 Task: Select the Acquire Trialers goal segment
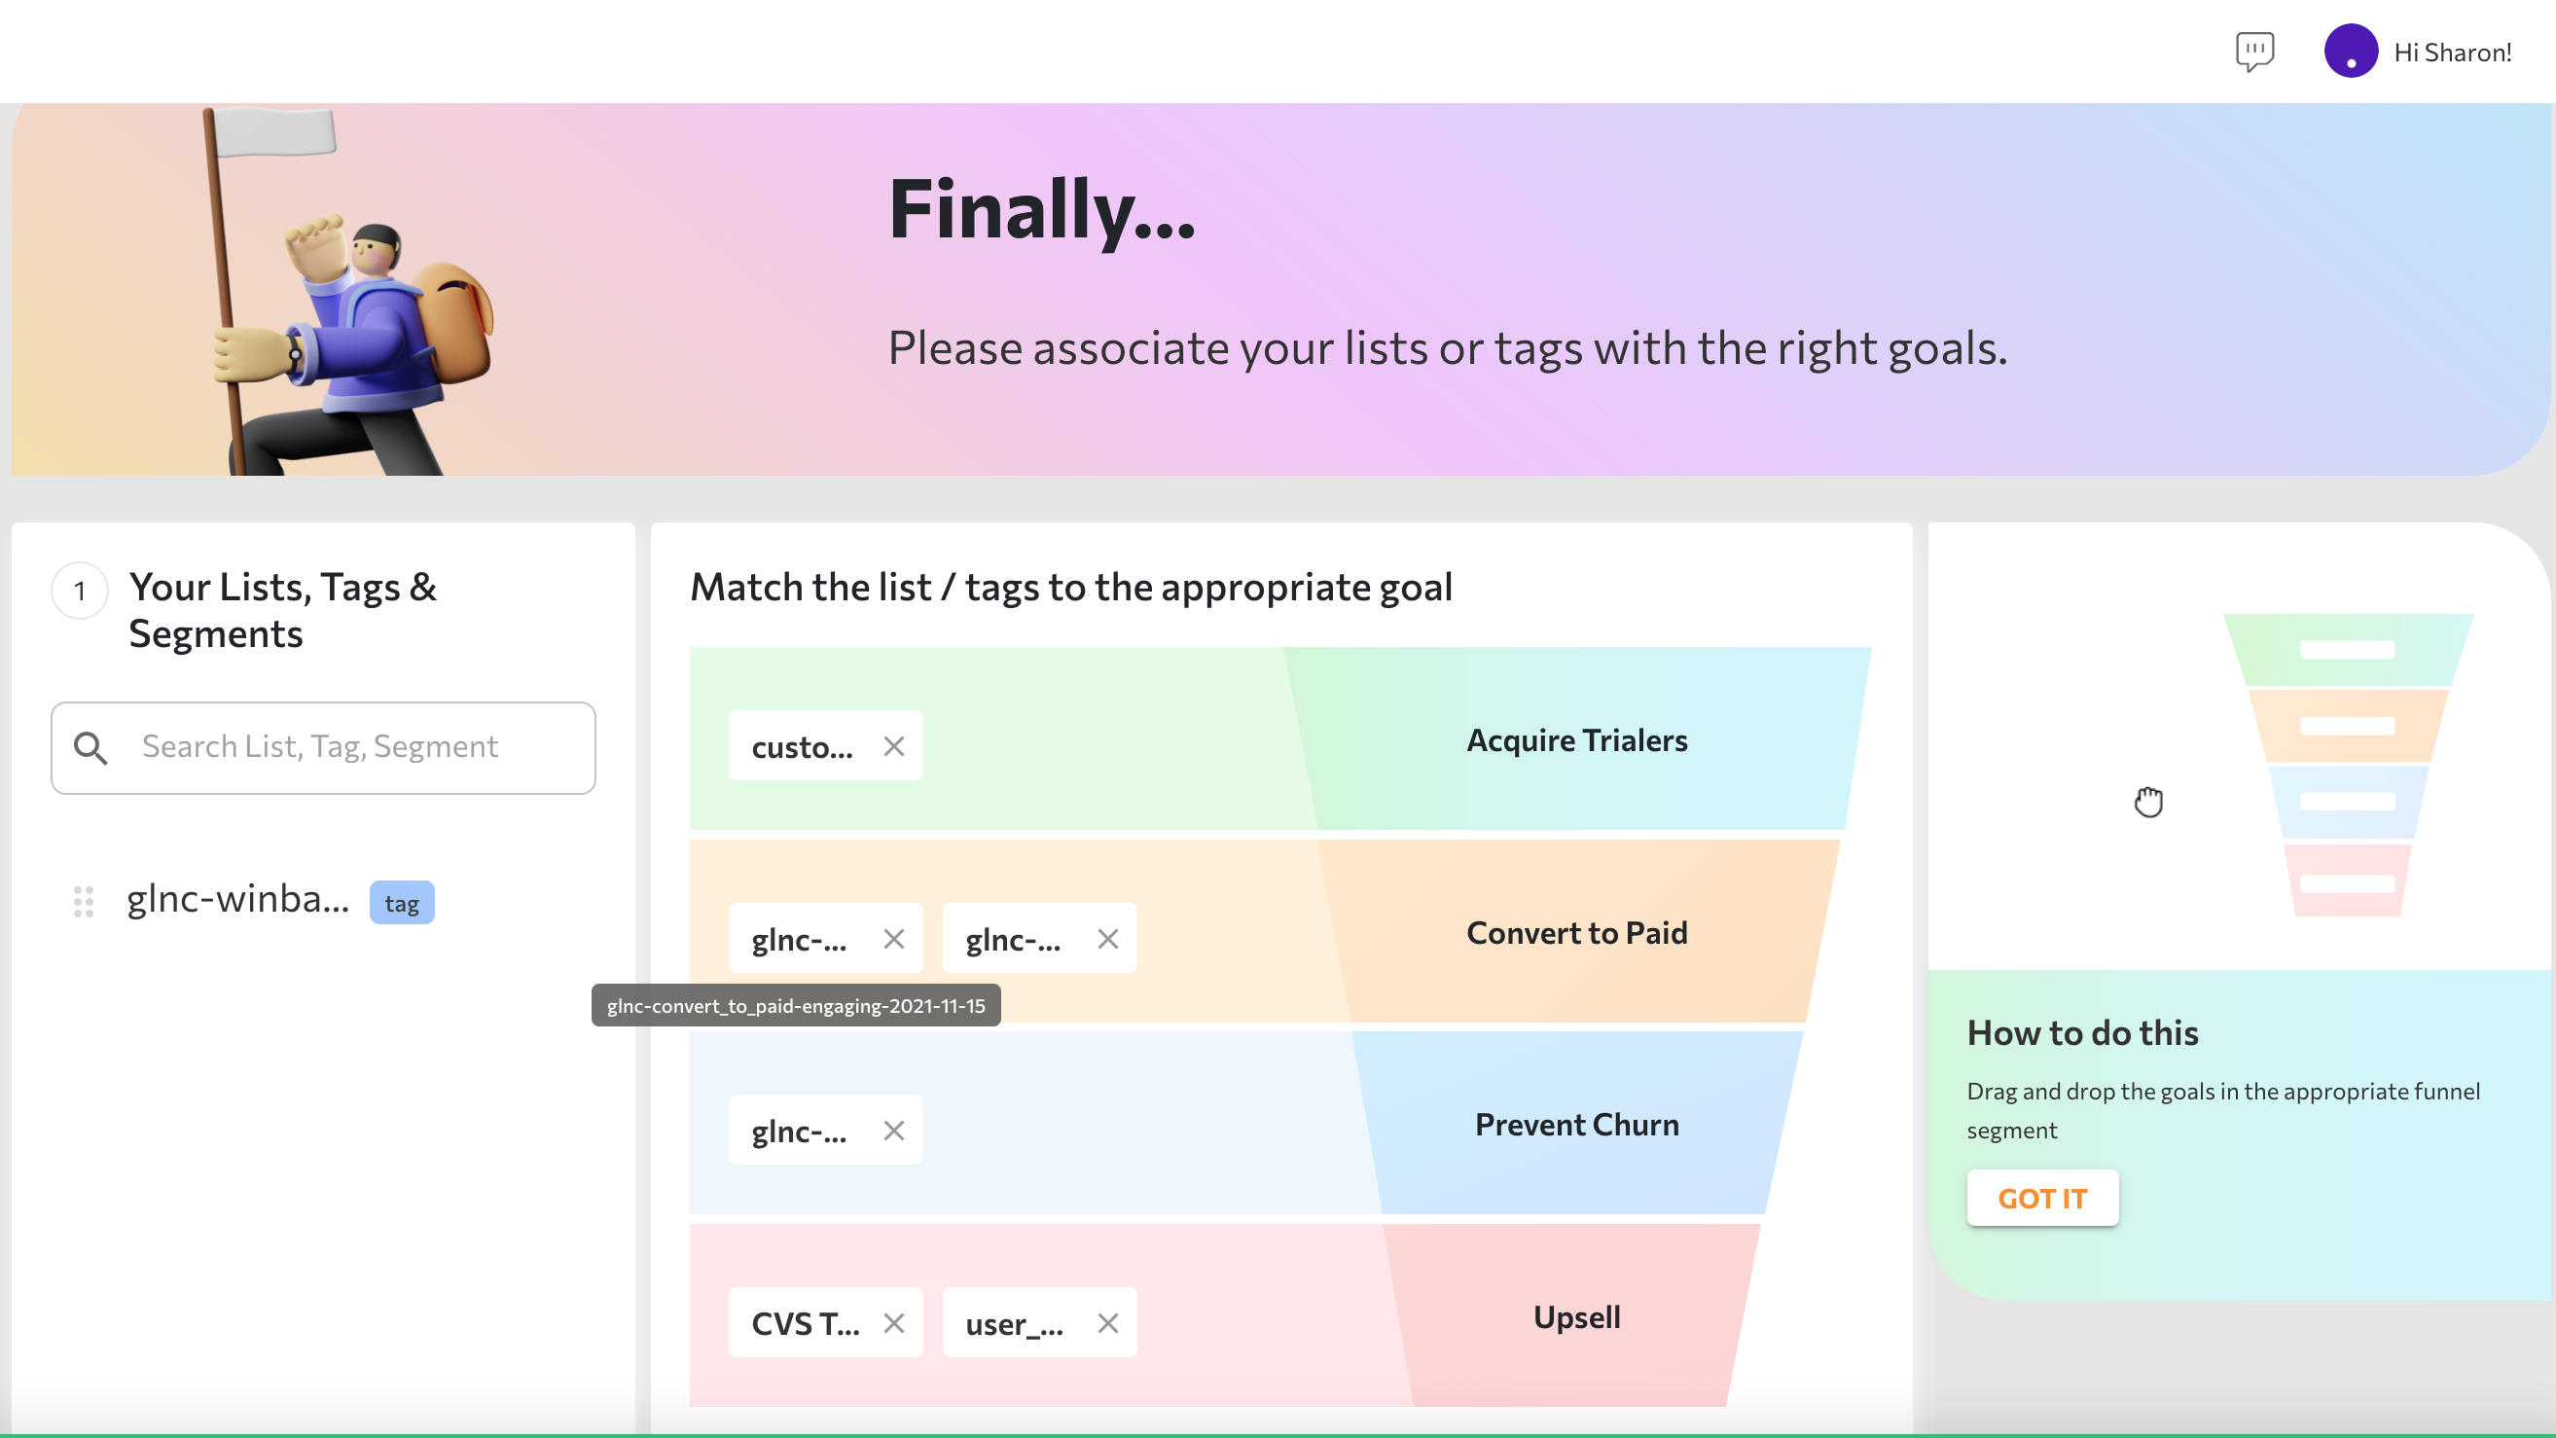pos(1576,739)
